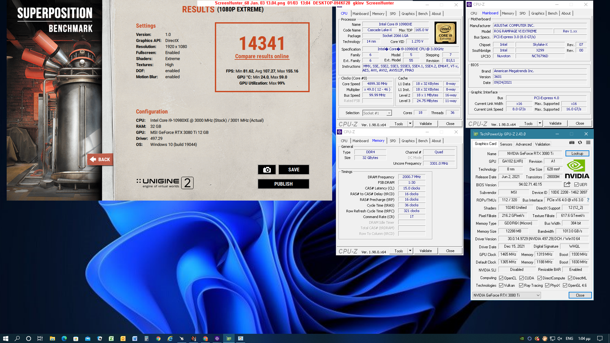Click the ENG language indicator in taskbar
This screenshot has width=610, height=343.
tap(569, 339)
